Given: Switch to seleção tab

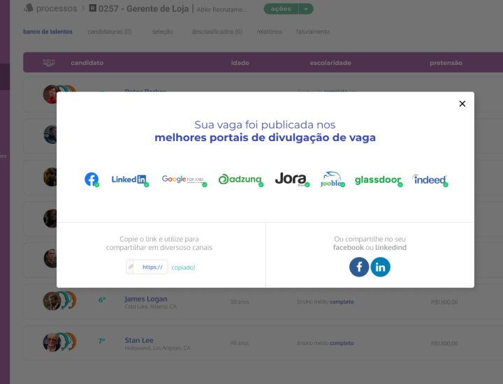Looking at the screenshot, I should coord(163,31).
